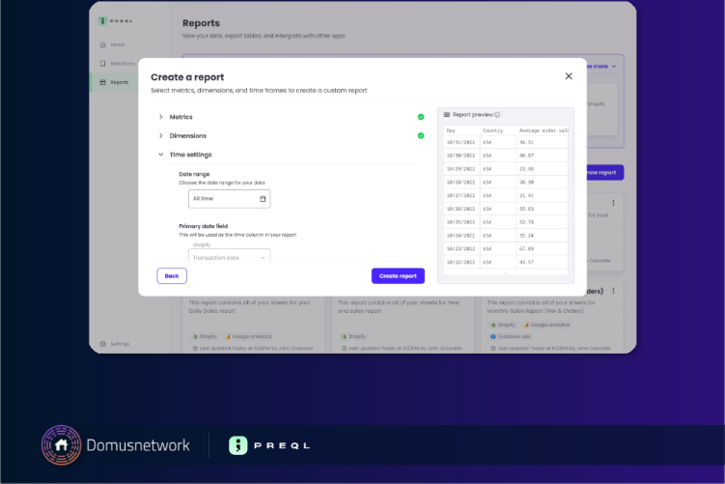The image size is (725, 484).
Task: Open the Transaction date dropdown
Action: 230,255
